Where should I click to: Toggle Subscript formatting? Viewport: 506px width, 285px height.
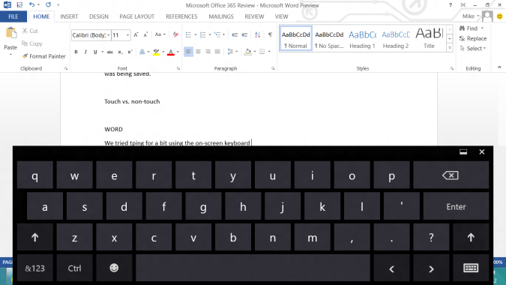pos(120,52)
